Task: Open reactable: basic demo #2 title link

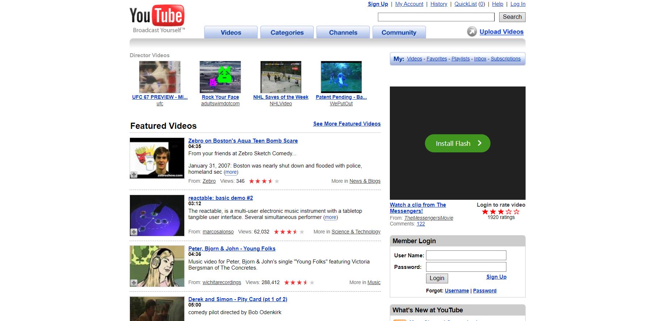Action: (220, 198)
